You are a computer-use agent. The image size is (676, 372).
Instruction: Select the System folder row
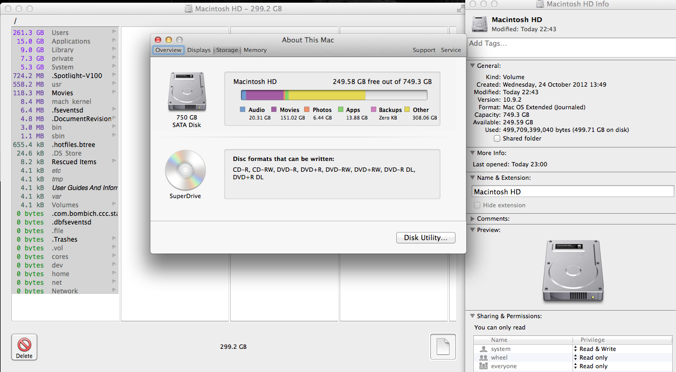65,67
